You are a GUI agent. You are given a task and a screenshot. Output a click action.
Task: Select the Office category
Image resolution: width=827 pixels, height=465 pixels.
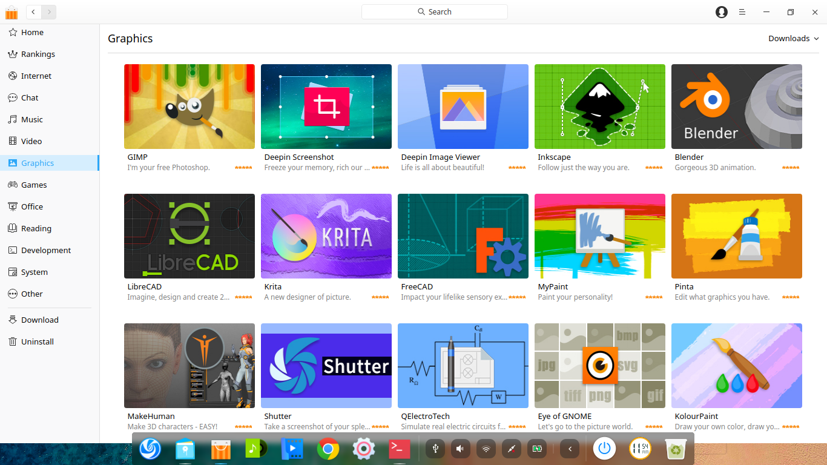(x=49, y=206)
